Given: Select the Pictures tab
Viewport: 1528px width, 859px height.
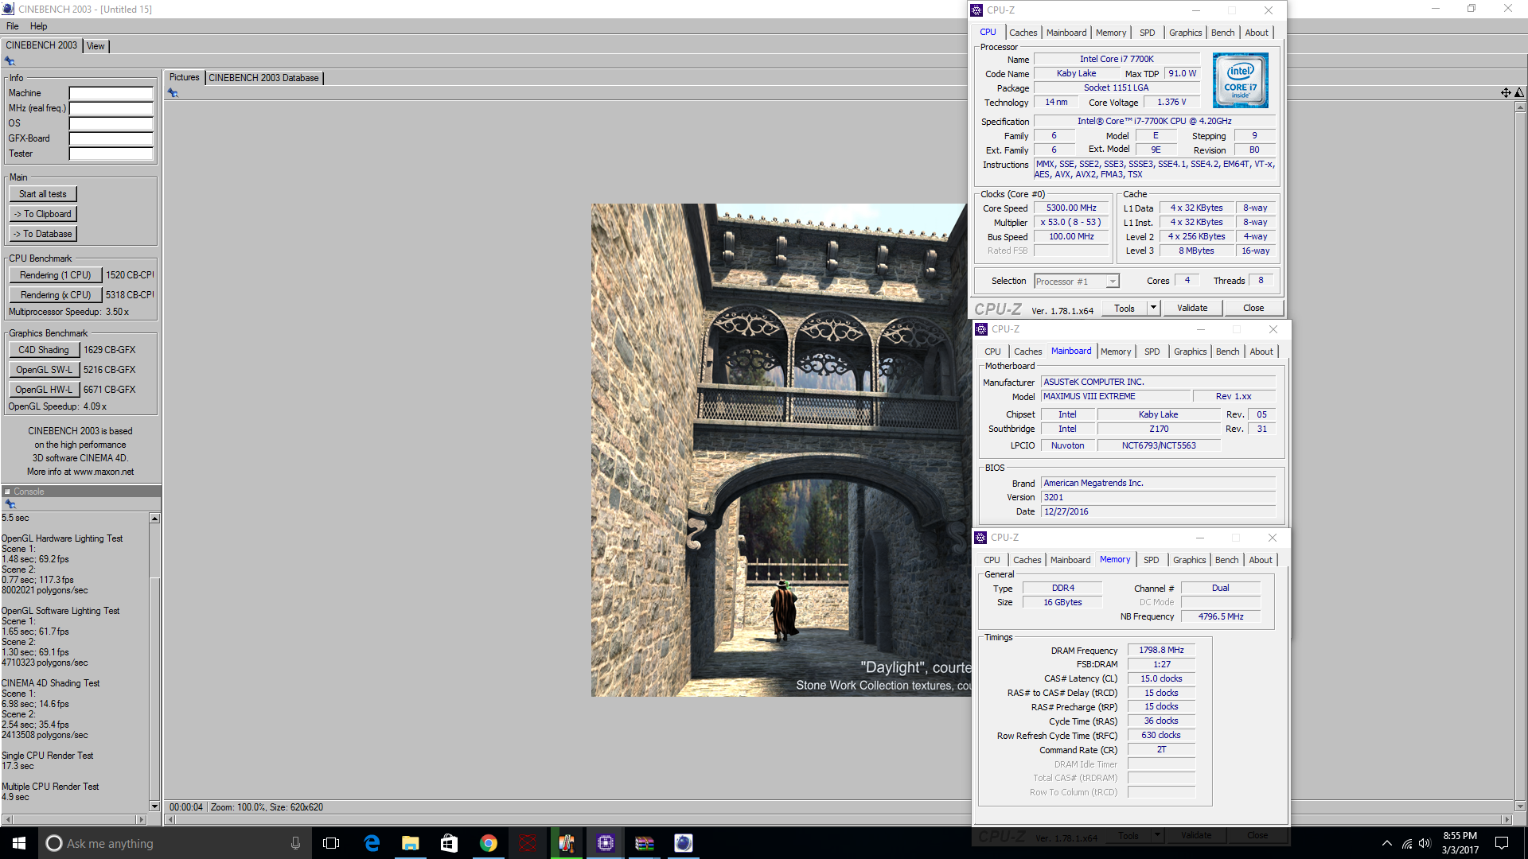Looking at the screenshot, I should point(184,77).
